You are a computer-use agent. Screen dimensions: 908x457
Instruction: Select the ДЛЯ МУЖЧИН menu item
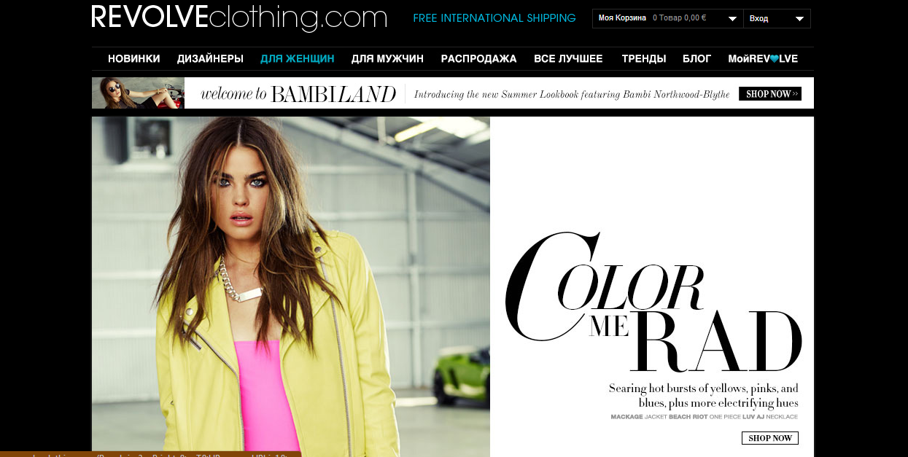(387, 59)
